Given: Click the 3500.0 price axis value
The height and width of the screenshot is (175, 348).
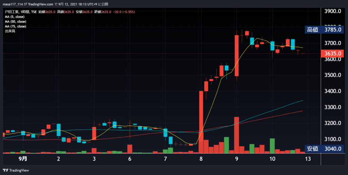Looking at the screenshot, I should (x=333, y=75).
